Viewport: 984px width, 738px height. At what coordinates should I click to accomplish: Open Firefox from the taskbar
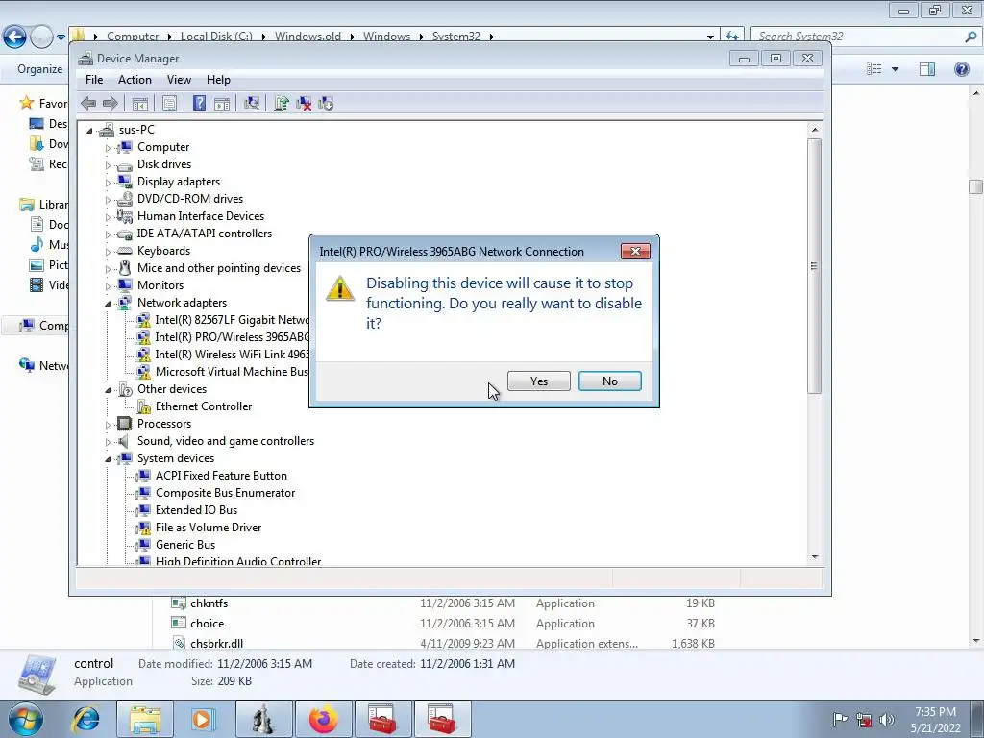click(x=323, y=719)
